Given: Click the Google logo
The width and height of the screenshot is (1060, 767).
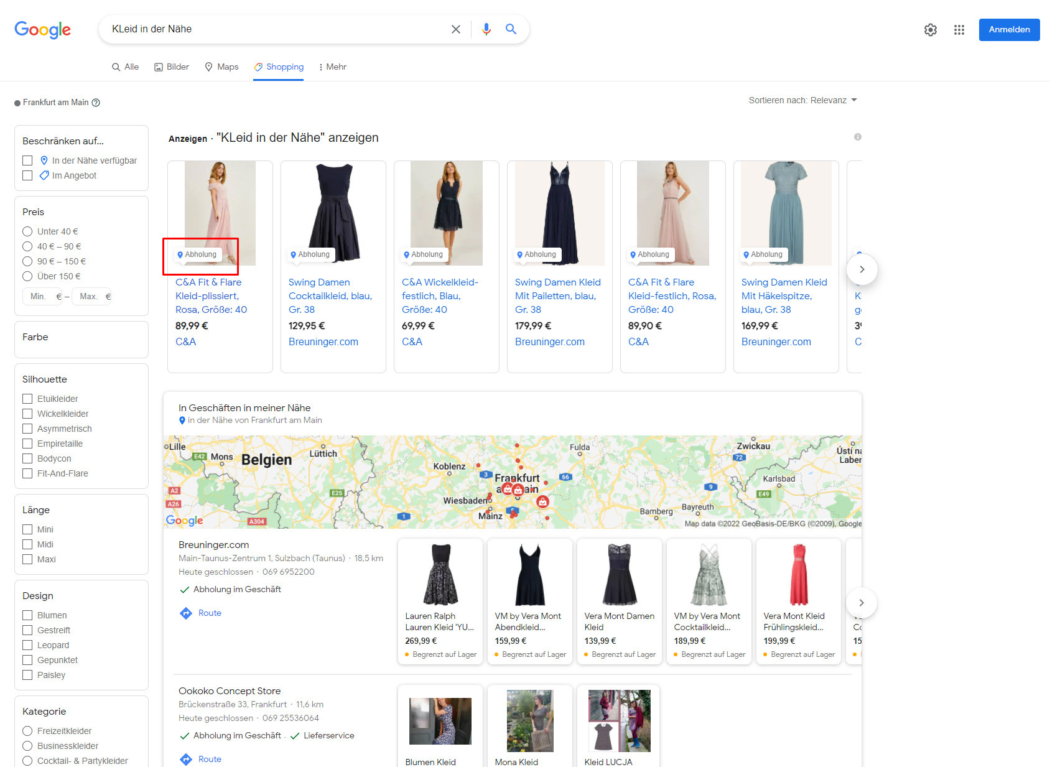Looking at the screenshot, I should 42,29.
